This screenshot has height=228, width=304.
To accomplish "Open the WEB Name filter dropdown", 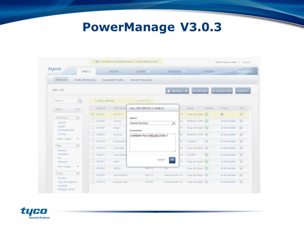I will click(67, 118).
